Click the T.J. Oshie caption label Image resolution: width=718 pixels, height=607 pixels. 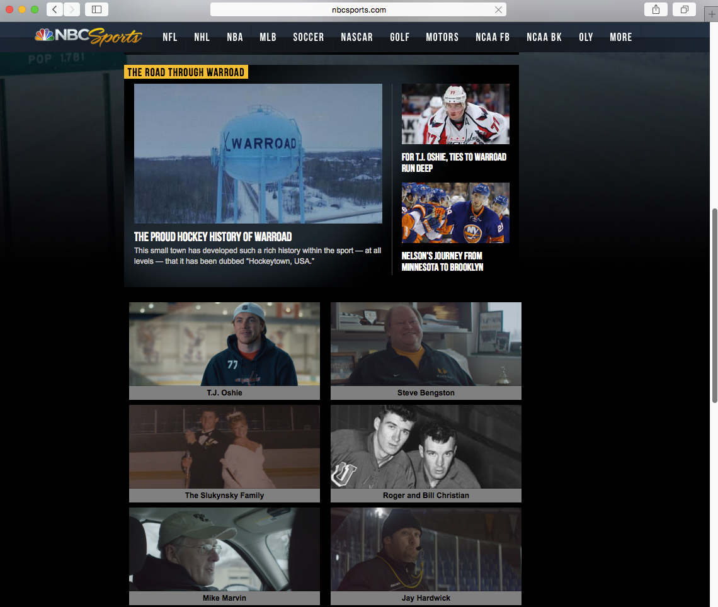tap(224, 393)
